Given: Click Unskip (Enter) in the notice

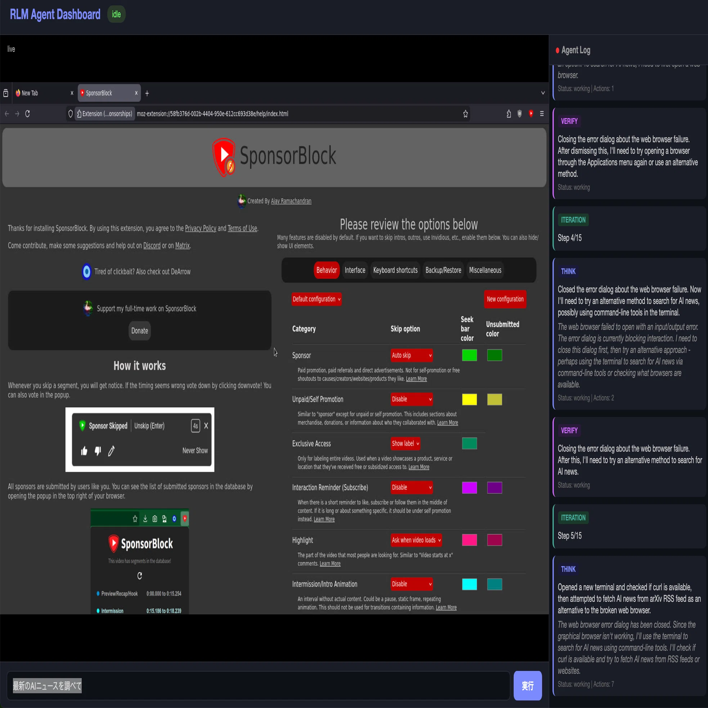Looking at the screenshot, I should pos(149,426).
